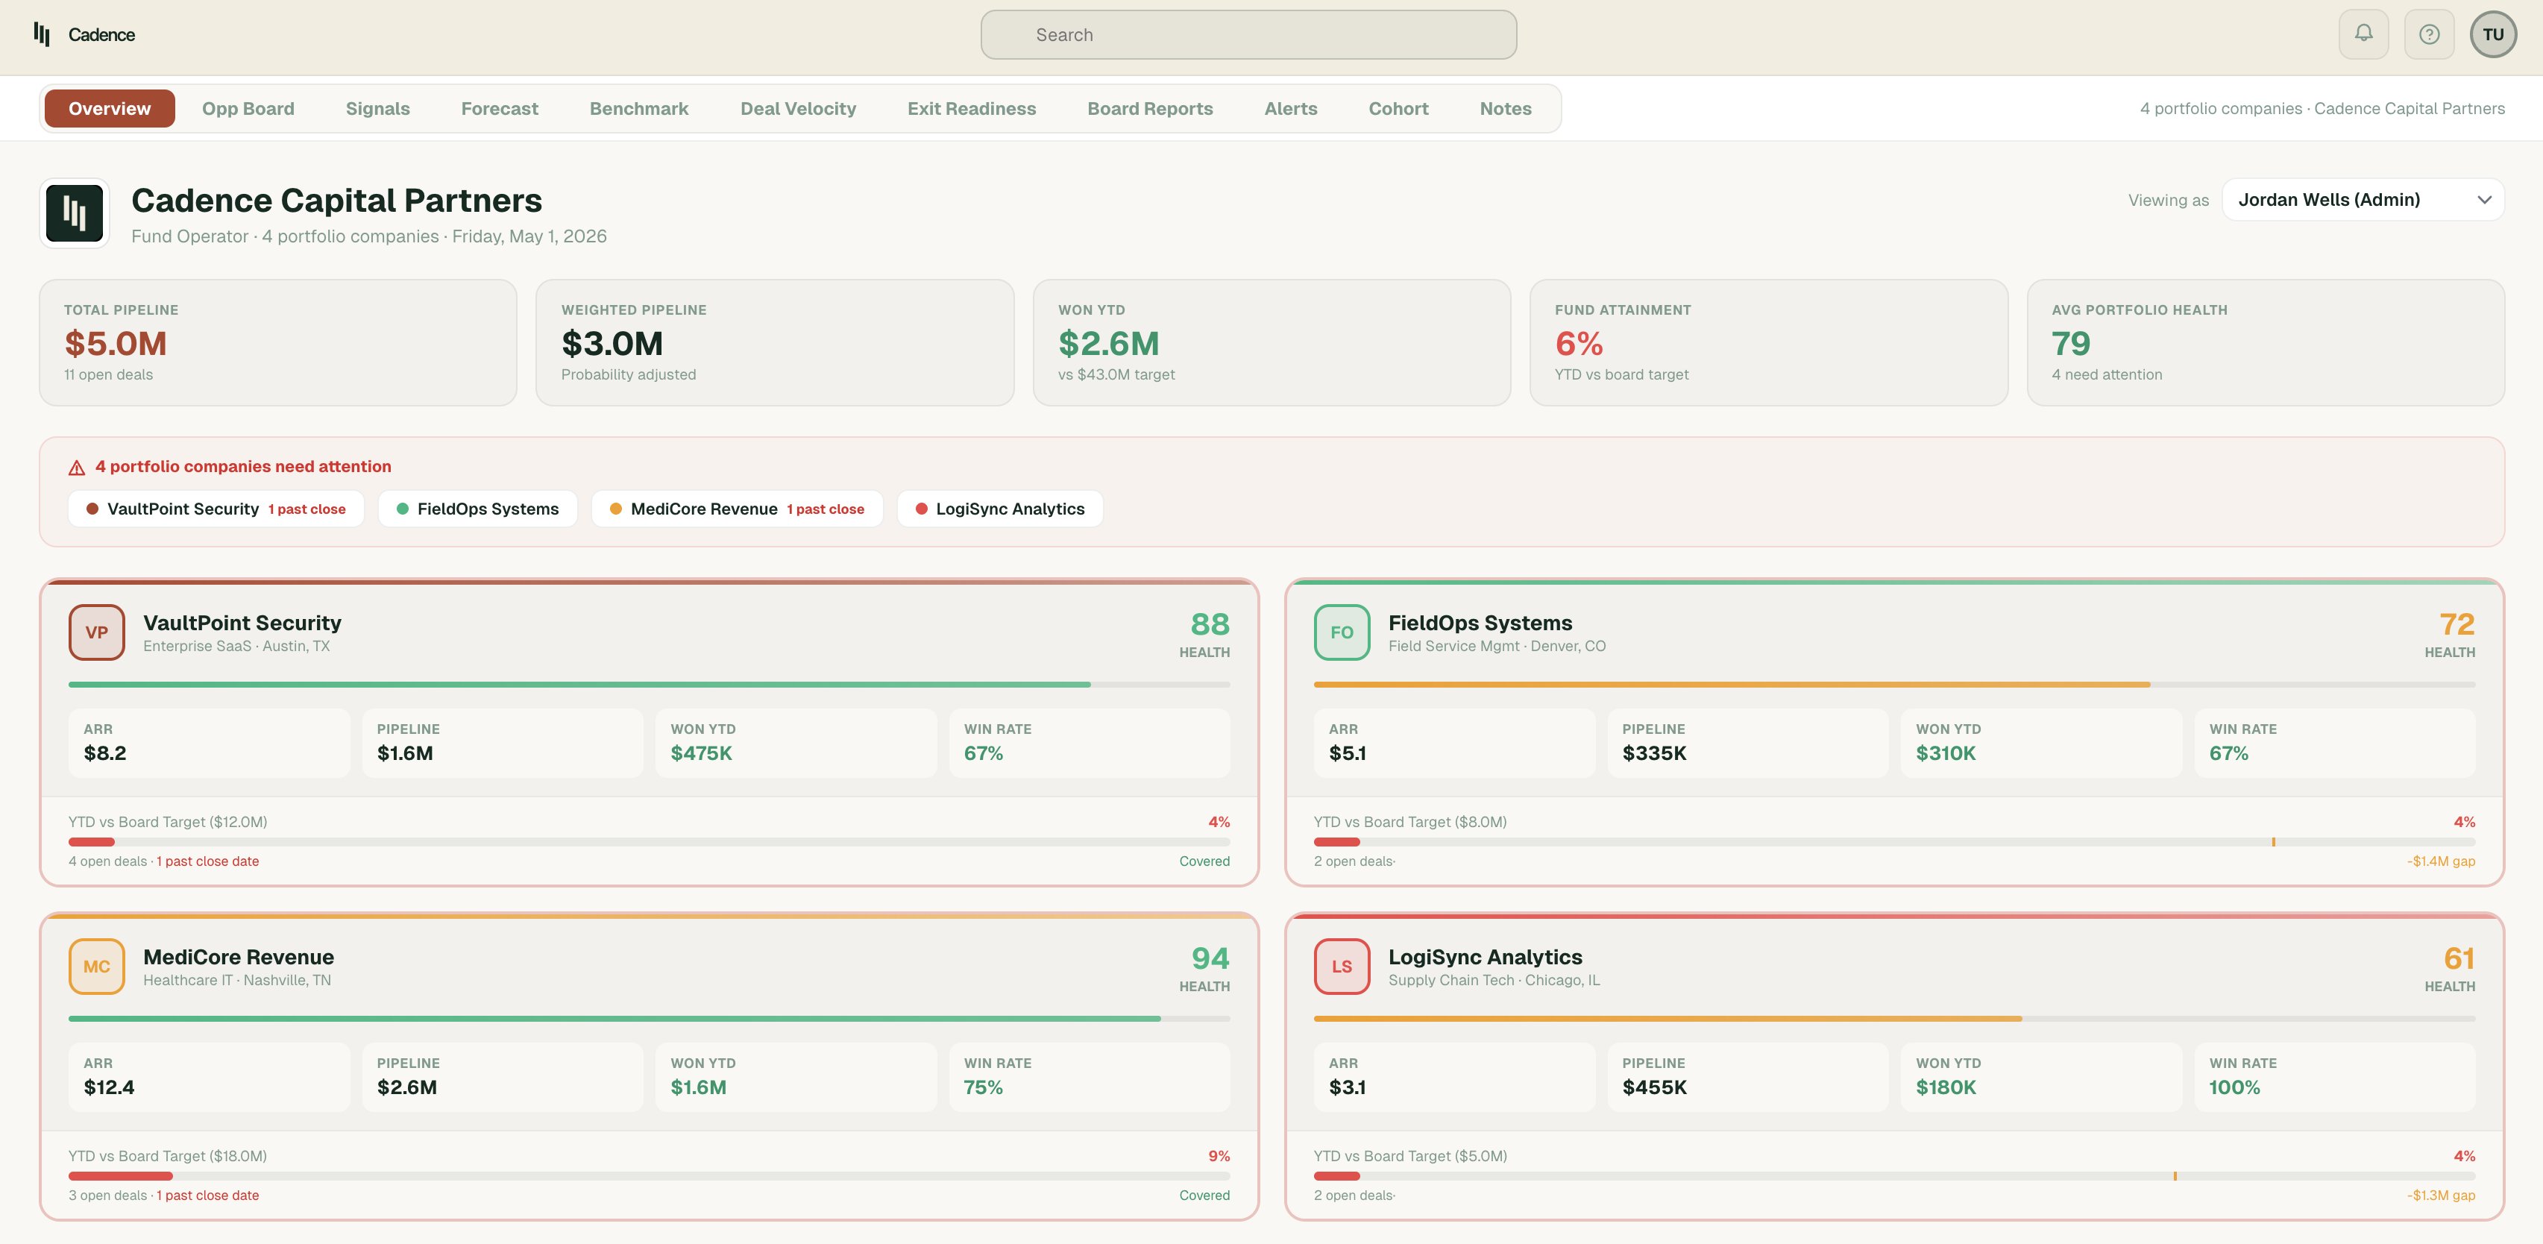This screenshot has width=2543, height=1244.
Task: Click the FO badge for FieldOps Systems
Action: click(1342, 632)
